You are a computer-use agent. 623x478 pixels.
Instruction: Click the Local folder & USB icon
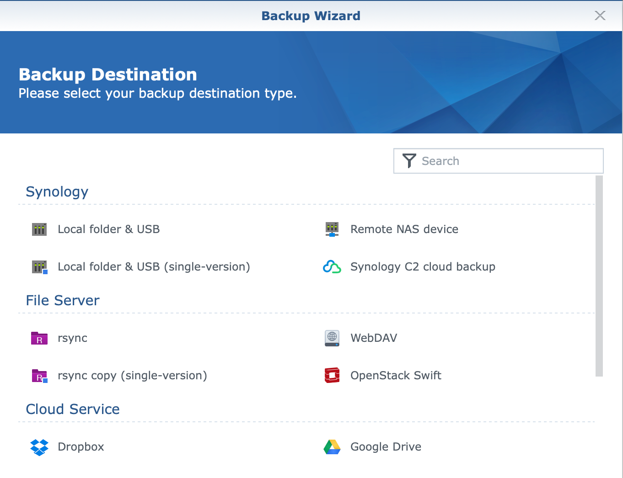tap(39, 229)
